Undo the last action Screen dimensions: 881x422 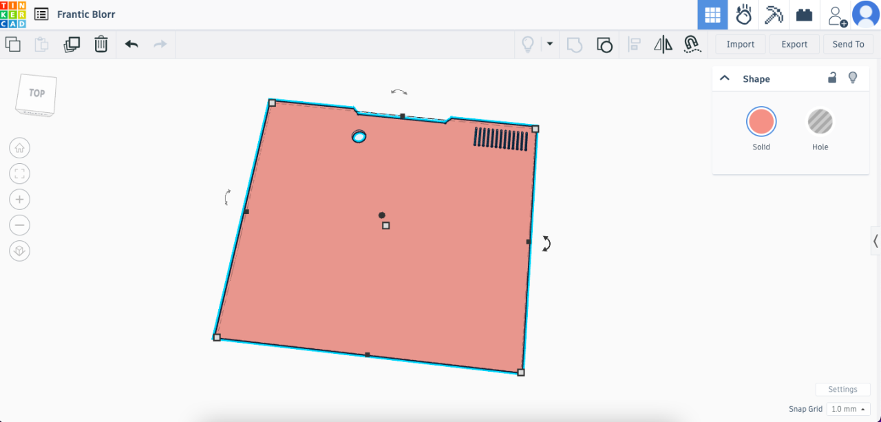point(131,45)
